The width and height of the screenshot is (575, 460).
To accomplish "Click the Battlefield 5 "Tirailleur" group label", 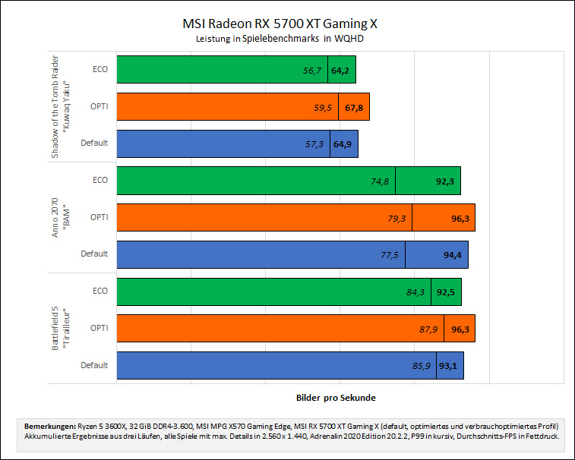I will 60,329.
